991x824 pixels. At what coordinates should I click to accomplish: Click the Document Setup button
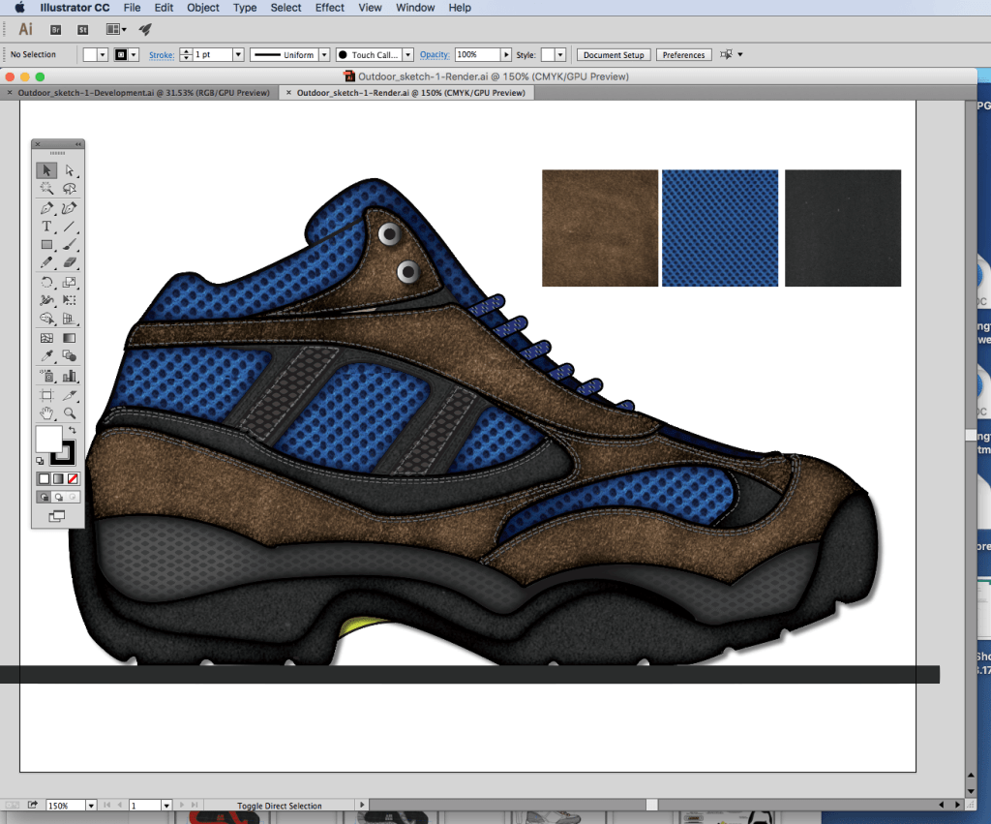(613, 54)
